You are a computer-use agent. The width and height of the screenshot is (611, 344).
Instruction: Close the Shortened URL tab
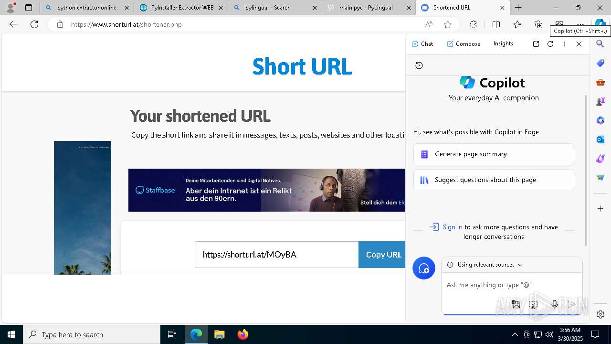pyautogui.click(x=502, y=8)
